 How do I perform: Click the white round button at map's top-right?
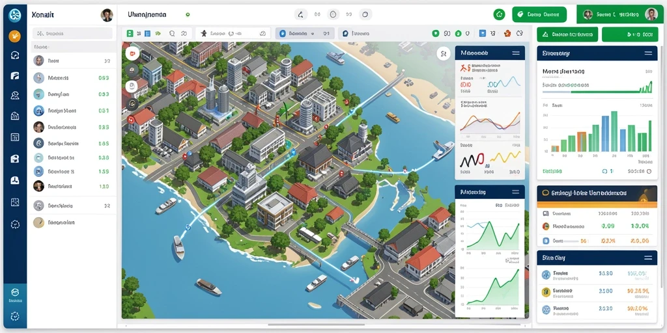pyautogui.click(x=443, y=53)
